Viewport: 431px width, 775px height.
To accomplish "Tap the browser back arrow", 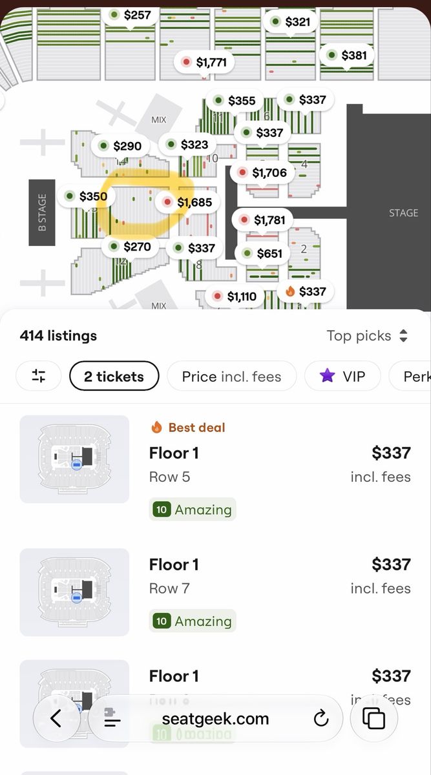I will point(56,718).
